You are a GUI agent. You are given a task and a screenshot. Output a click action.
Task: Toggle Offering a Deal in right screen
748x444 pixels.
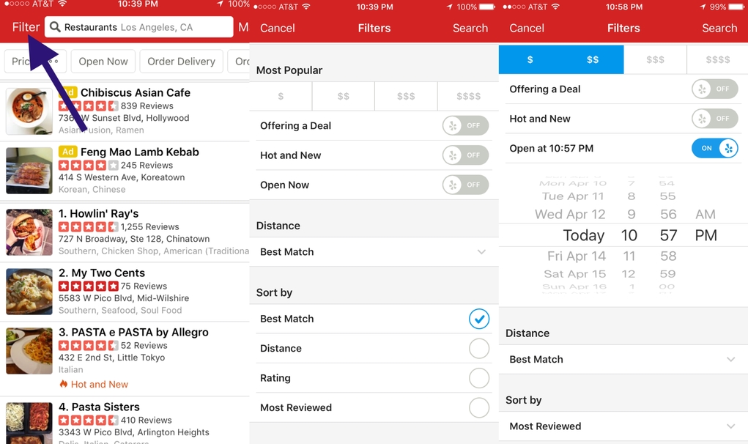714,89
